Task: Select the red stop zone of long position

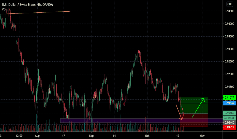Action: [x=194, y=120]
